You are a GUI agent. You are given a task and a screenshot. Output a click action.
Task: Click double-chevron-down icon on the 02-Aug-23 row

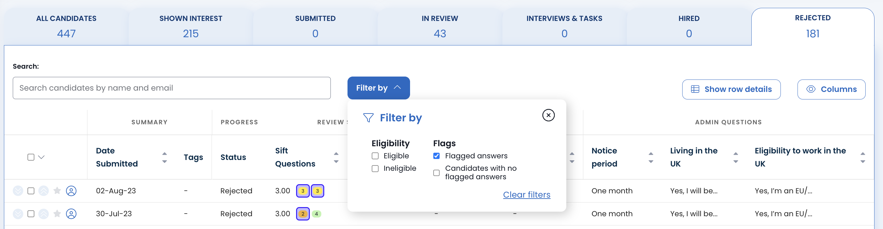pyautogui.click(x=18, y=191)
